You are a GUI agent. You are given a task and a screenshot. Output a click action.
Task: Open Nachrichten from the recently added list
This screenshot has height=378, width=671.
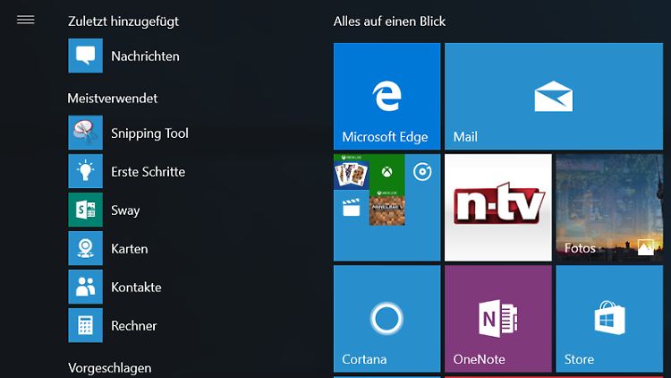tap(145, 56)
